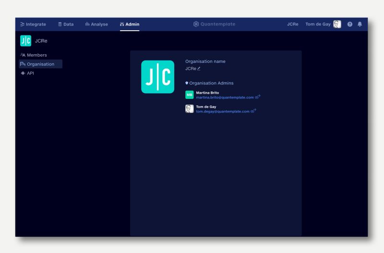The width and height of the screenshot is (384, 253).
Task: Click martina.brito@quantemplate.com email link
Action: tap(225, 97)
